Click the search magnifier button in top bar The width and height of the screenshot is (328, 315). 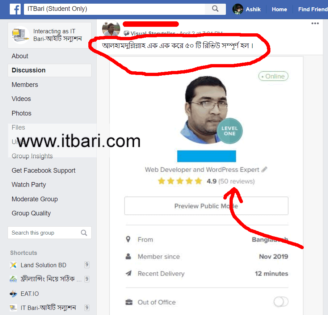pyautogui.click(x=215, y=9)
